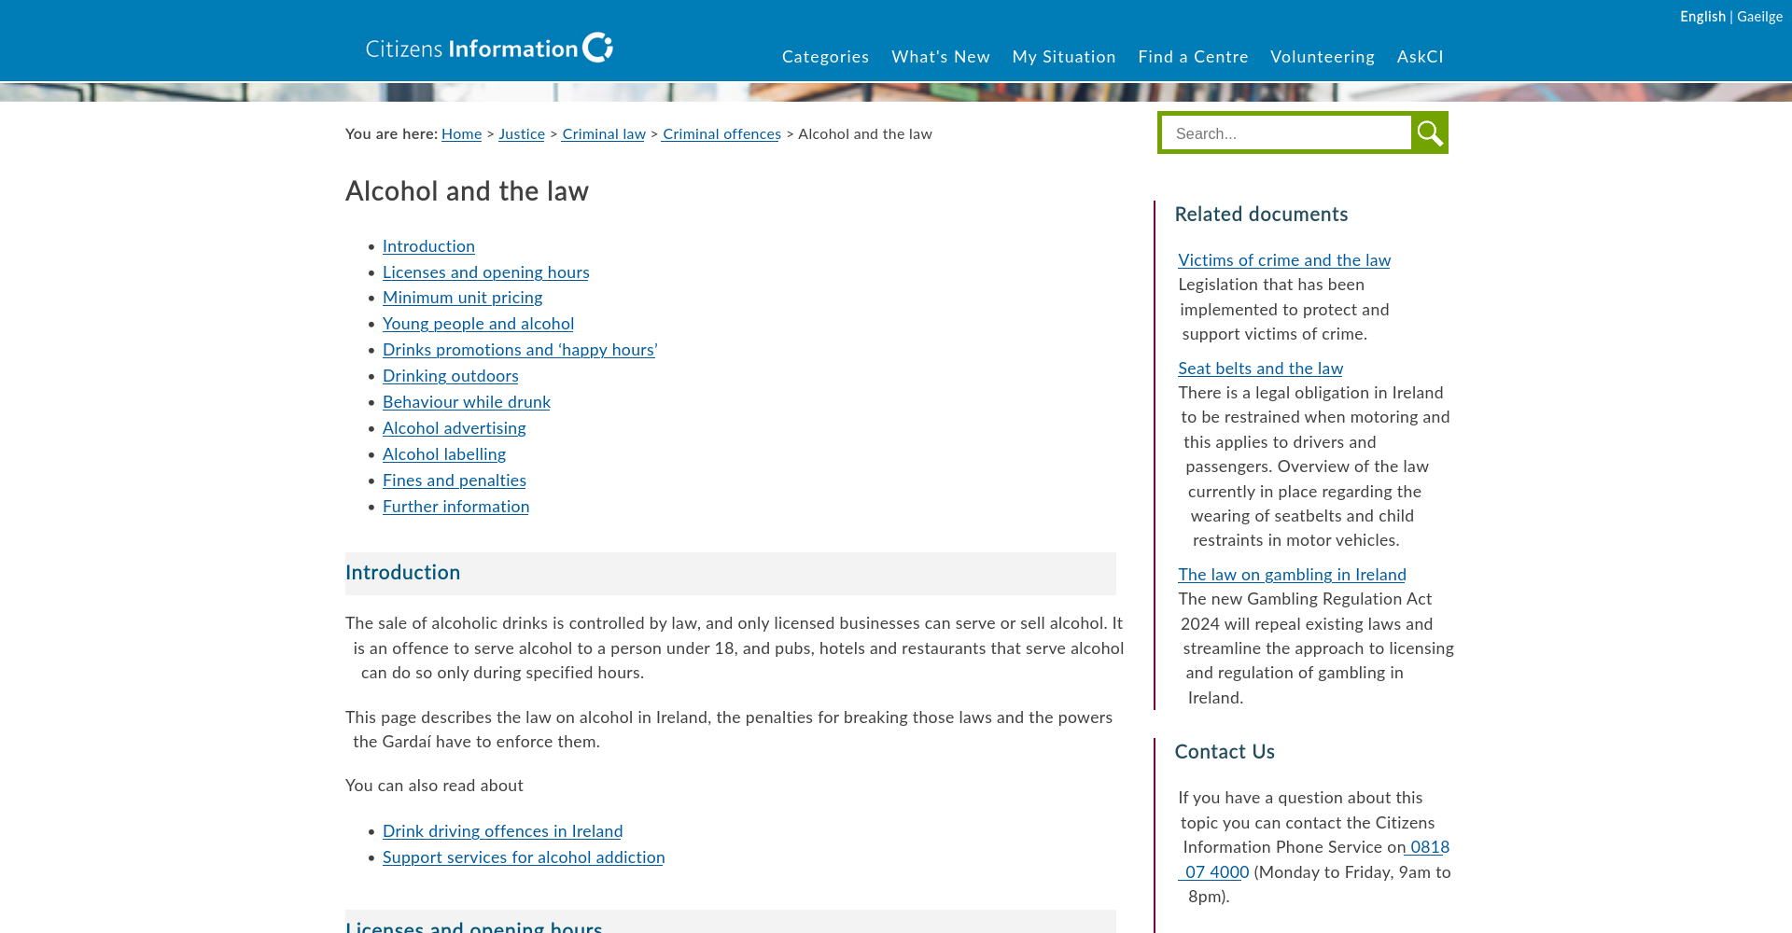Open the Criminal offences breadcrumb

(721, 134)
